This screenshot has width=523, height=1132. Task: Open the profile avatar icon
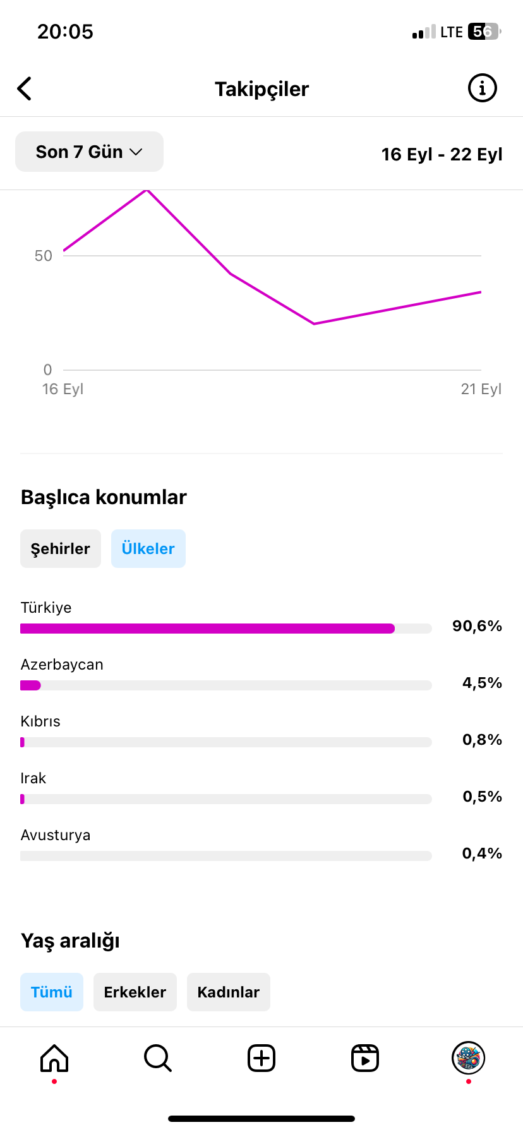468,1057
